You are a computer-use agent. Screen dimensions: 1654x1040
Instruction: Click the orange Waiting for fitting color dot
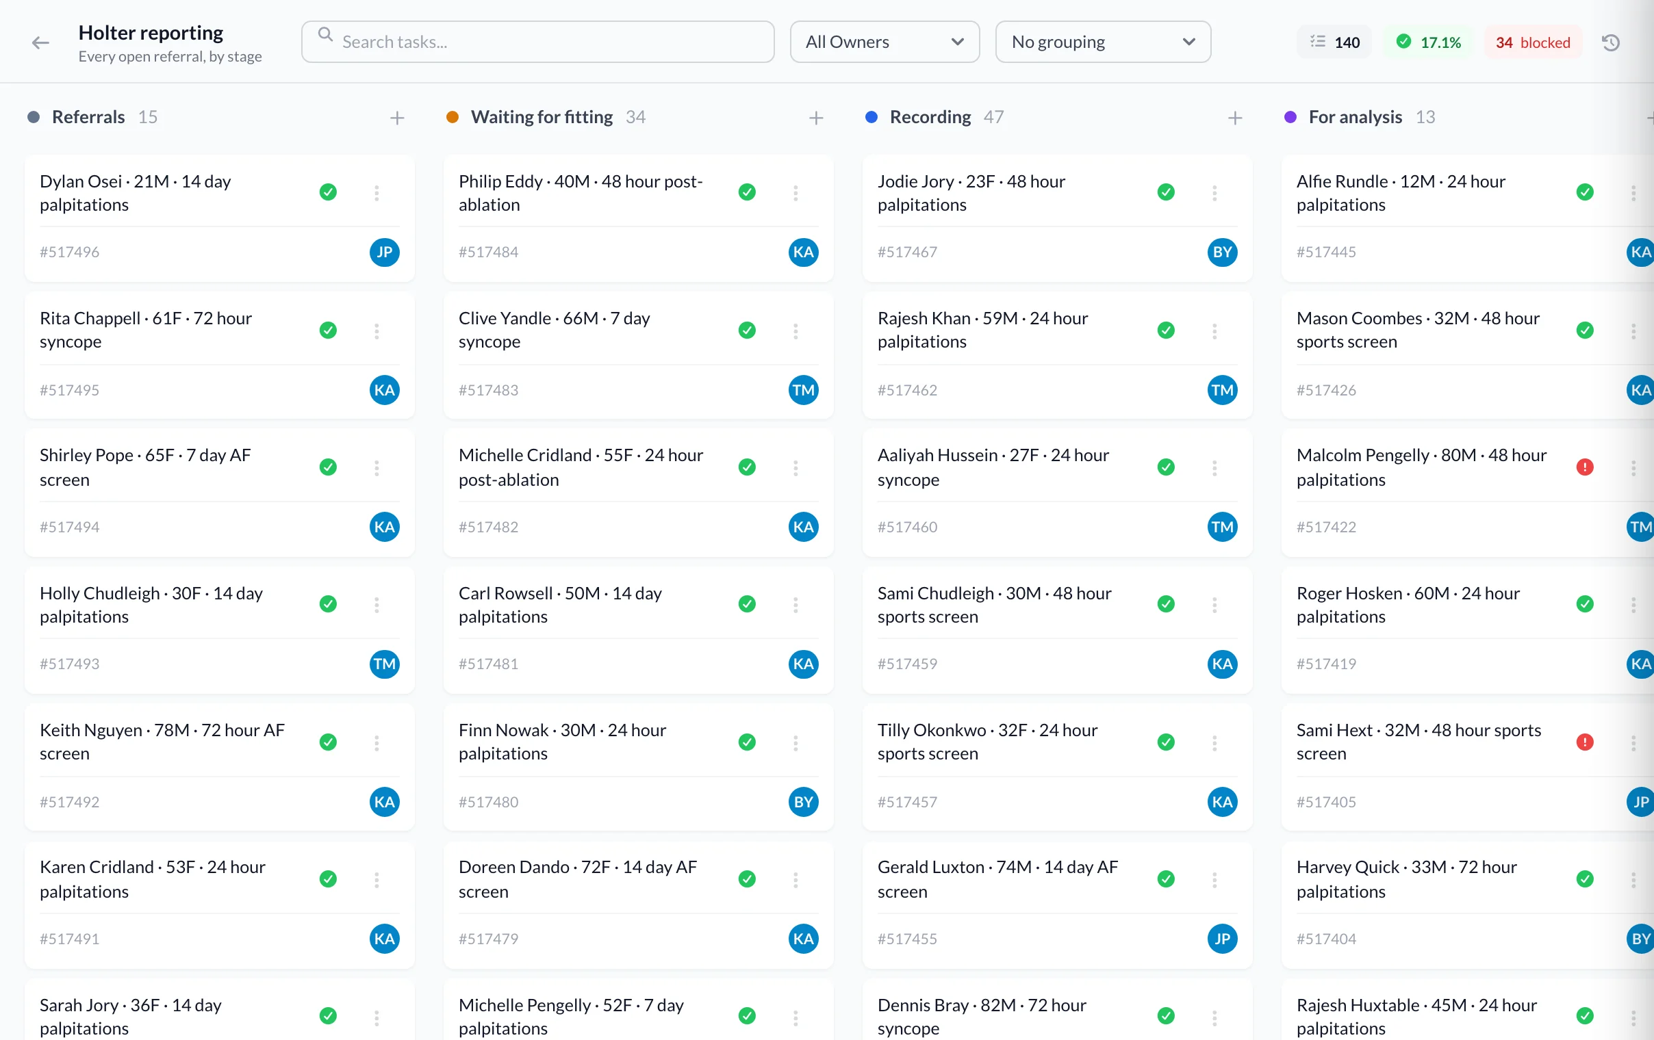point(453,118)
